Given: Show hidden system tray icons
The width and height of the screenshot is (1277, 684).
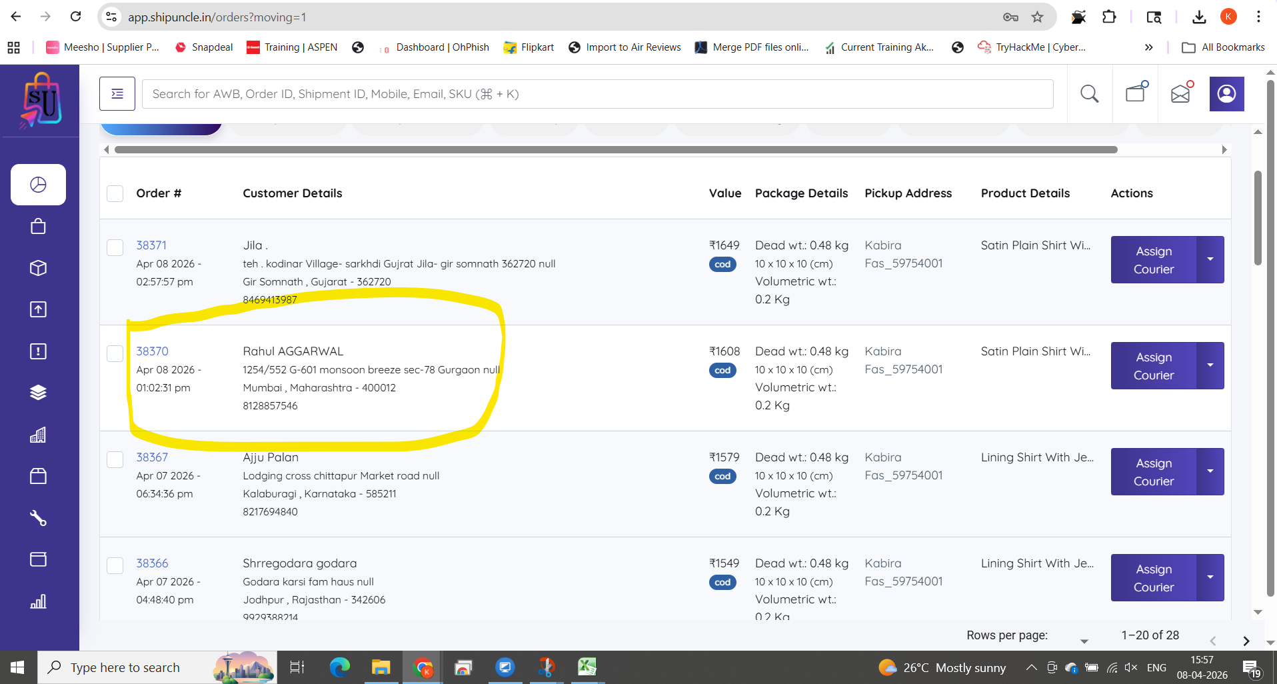Looking at the screenshot, I should pyautogui.click(x=1031, y=667).
